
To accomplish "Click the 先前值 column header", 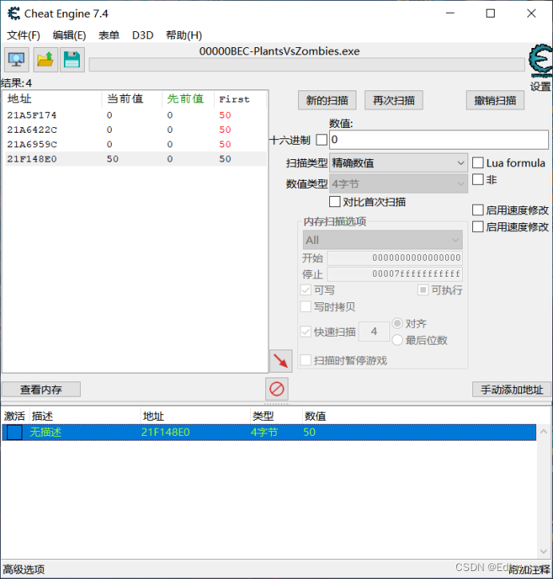I will tap(188, 99).
